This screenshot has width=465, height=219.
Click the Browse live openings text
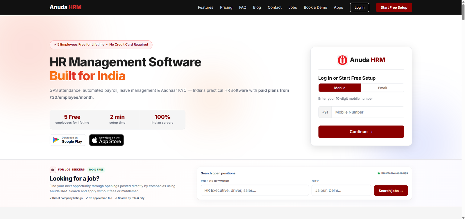point(394,173)
